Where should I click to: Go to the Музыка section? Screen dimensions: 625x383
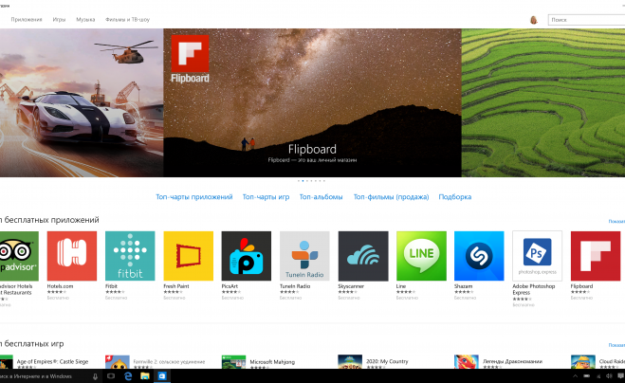point(85,19)
